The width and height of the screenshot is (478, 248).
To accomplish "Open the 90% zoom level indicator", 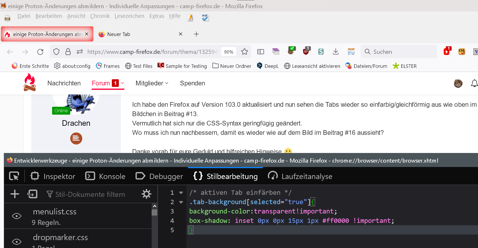I will pos(229,52).
